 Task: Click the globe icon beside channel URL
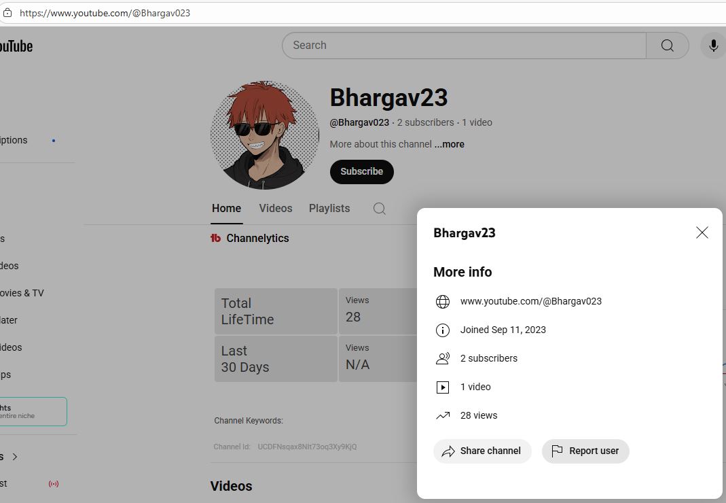point(443,301)
